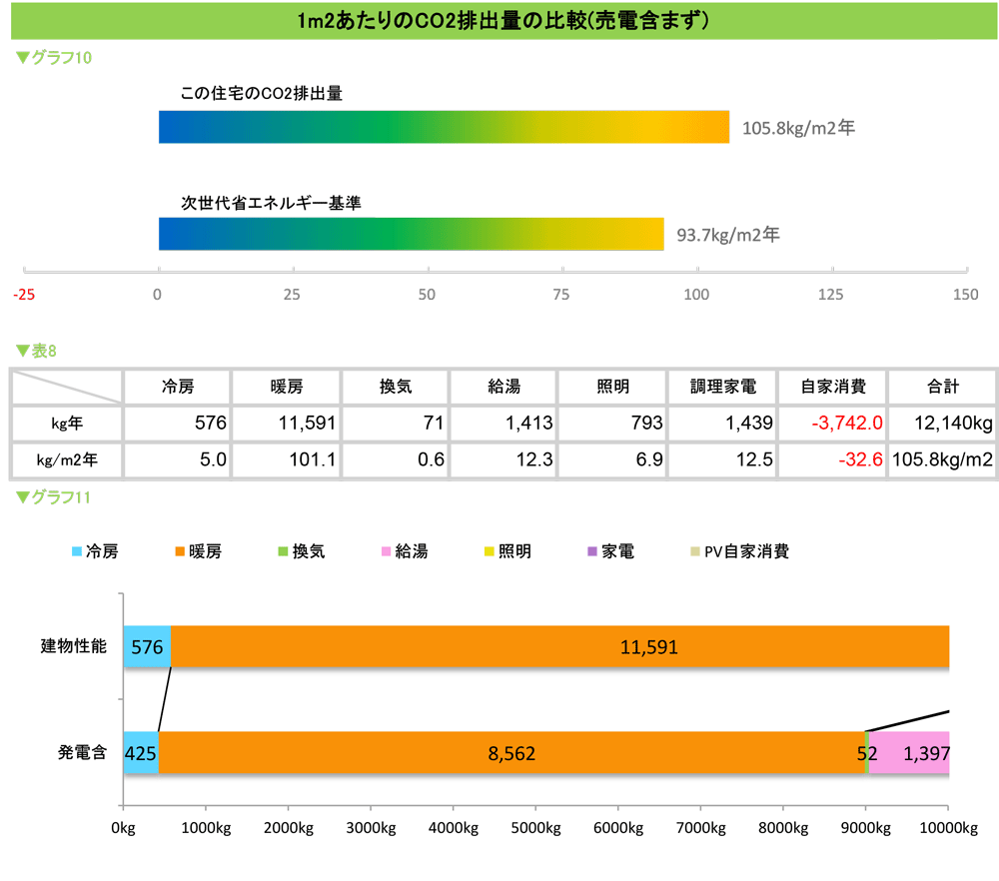The width and height of the screenshot is (999, 881).
Task: Click the table cell 6.9
Action: [x=613, y=459]
